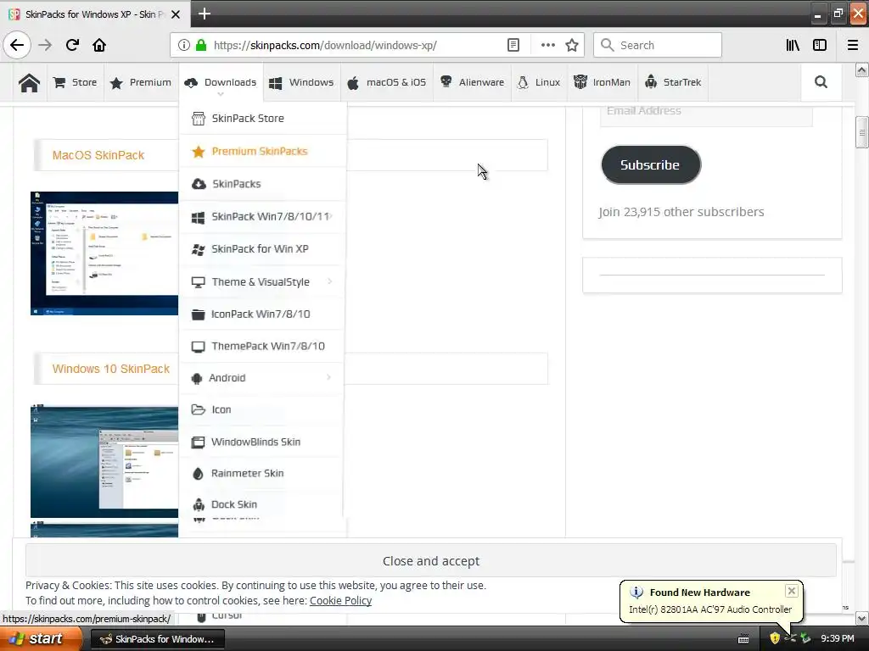
Task: Open Premium in site navigation
Action: (x=141, y=82)
